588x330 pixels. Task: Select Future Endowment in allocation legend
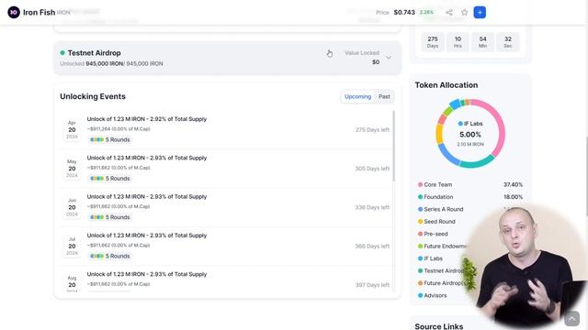(x=443, y=247)
